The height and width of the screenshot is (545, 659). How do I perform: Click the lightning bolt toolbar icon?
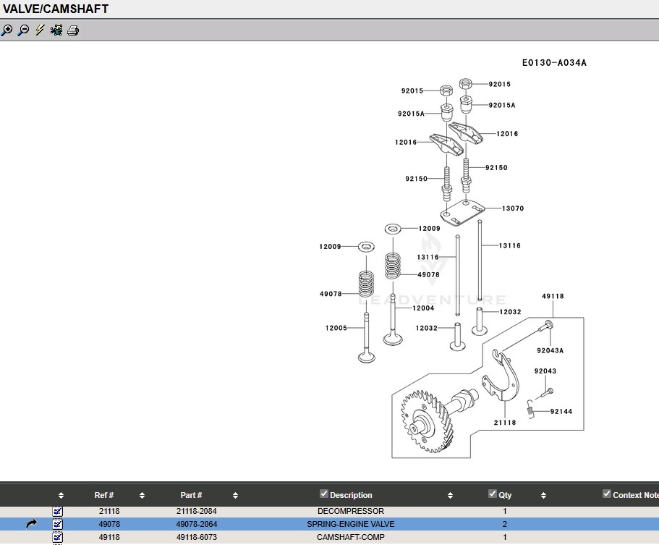40,30
